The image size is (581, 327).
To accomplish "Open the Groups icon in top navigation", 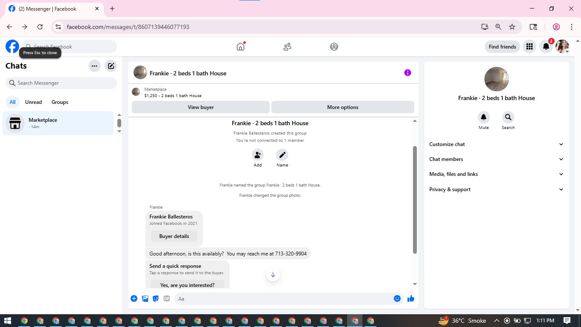I will tap(334, 46).
